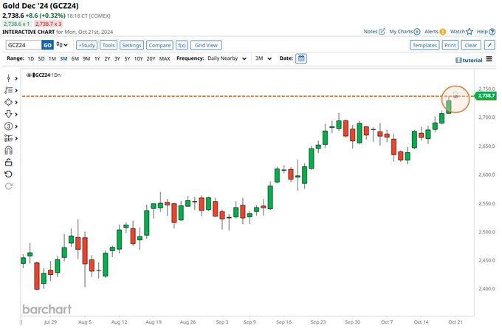
Task: Toggle the magnet snap tool
Action: pyautogui.click(x=9, y=150)
